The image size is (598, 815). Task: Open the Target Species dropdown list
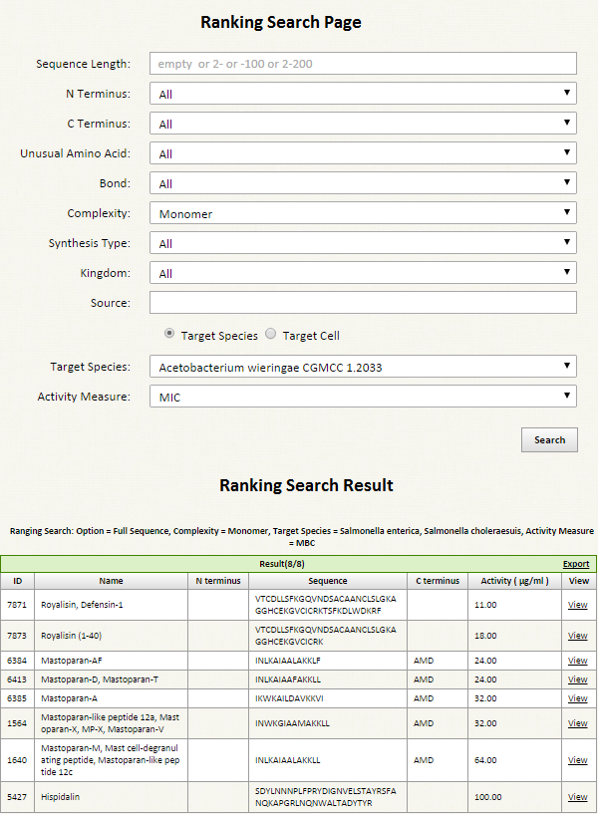coord(363,367)
